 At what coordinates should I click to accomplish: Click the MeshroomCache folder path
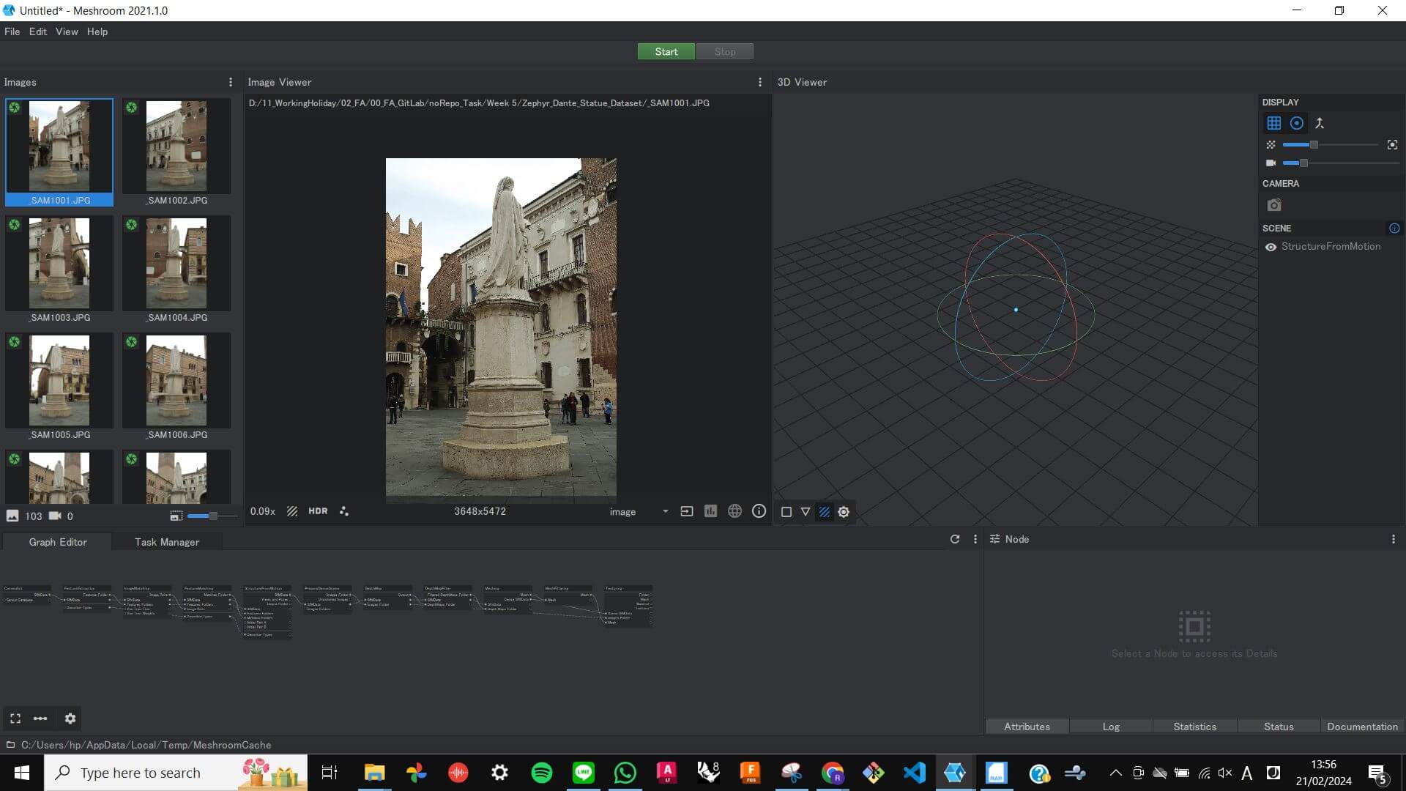(146, 745)
